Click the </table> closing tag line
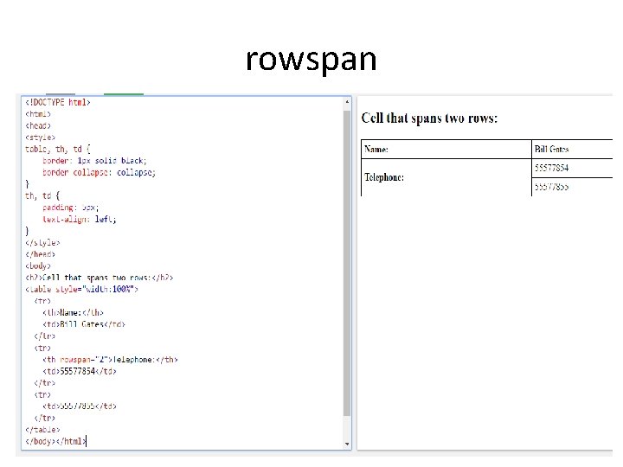Image resolution: width=623 pixels, height=467 pixels. pyautogui.click(x=42, y=430)
